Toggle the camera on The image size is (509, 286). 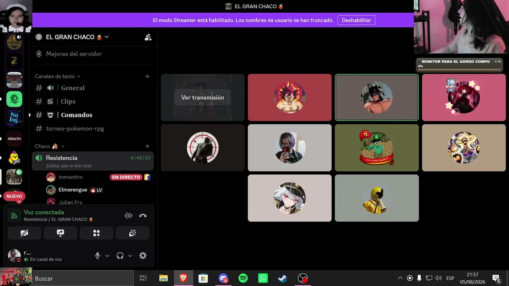[24, 233]
